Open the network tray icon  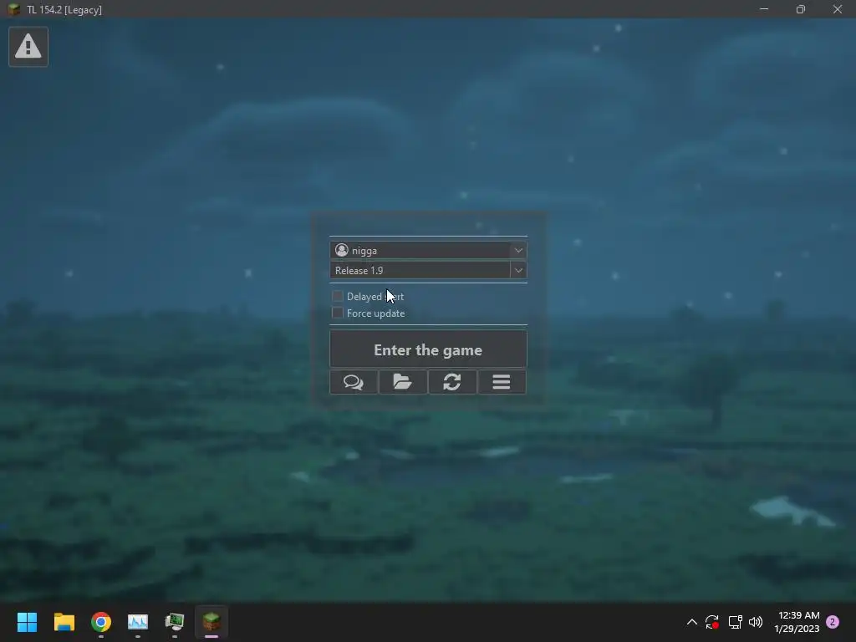point(735,622)
